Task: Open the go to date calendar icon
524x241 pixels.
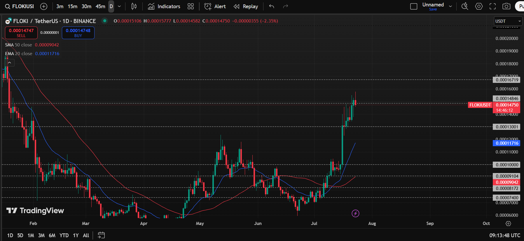Action: [x=101, y=235]
